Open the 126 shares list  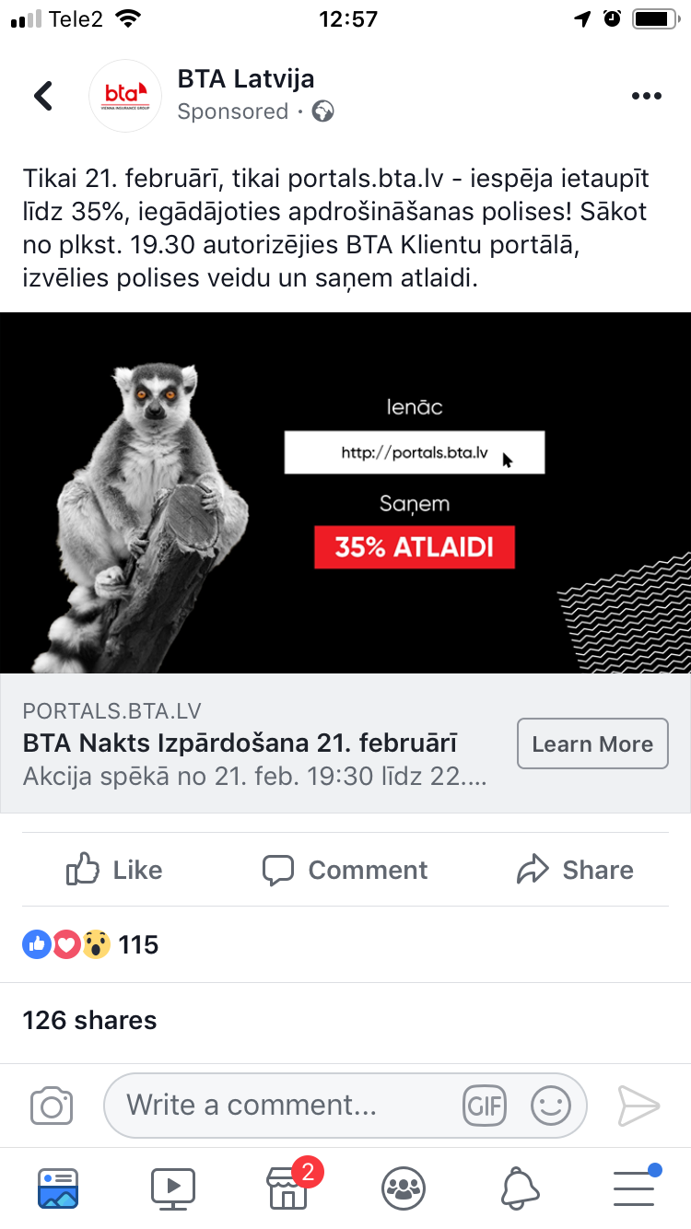tap(89, 1021)
